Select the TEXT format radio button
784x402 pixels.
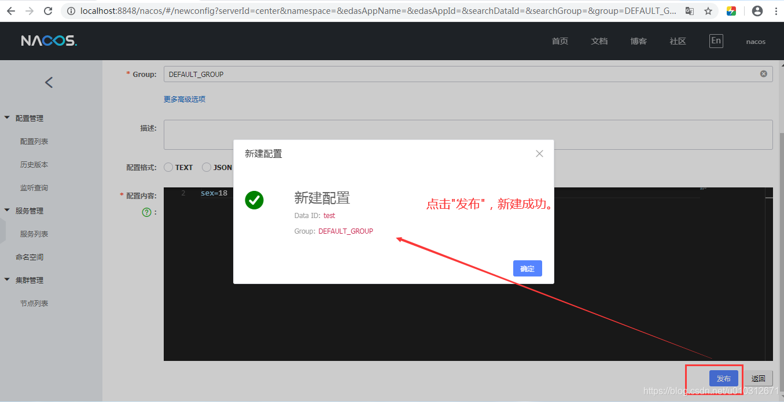(x=168, y=167)
